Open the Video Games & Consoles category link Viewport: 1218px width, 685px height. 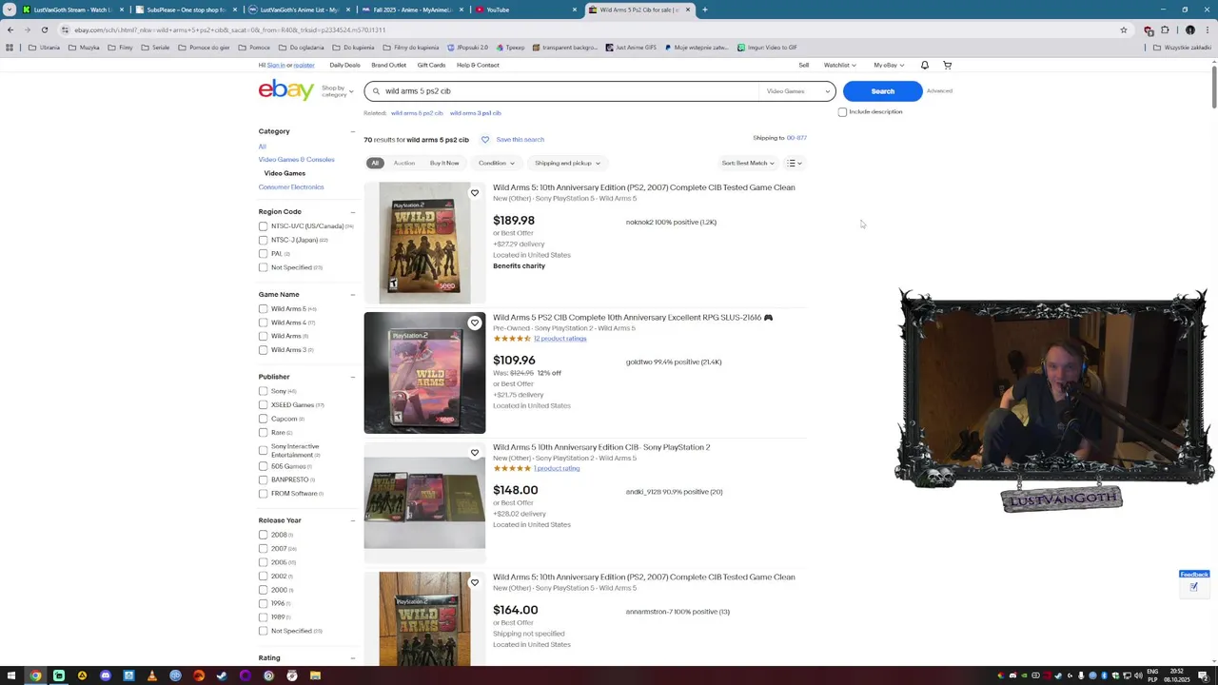tap(296, 160)
